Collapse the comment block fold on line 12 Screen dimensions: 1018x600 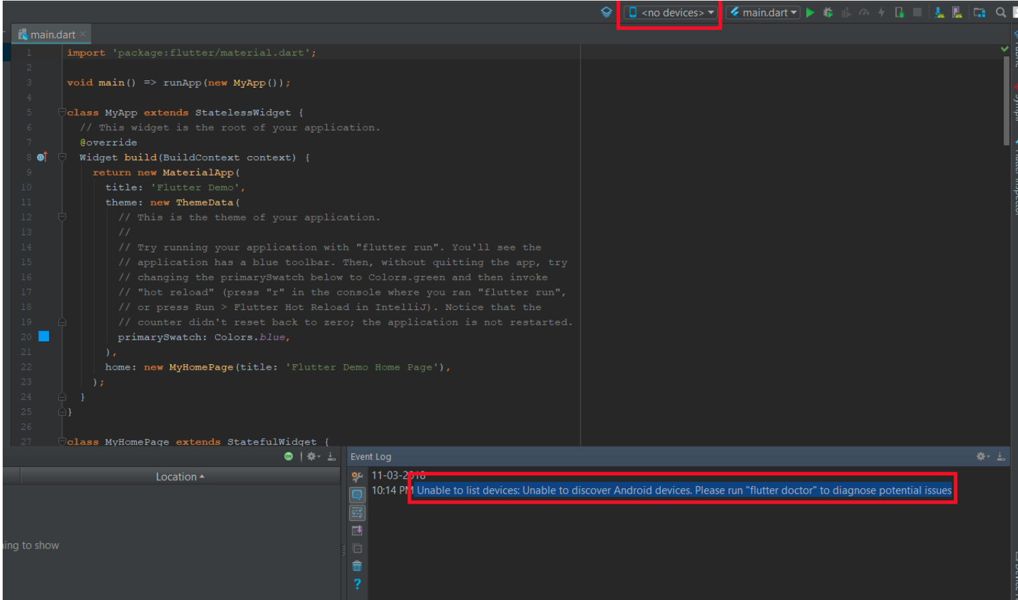(x=62, y=217)
